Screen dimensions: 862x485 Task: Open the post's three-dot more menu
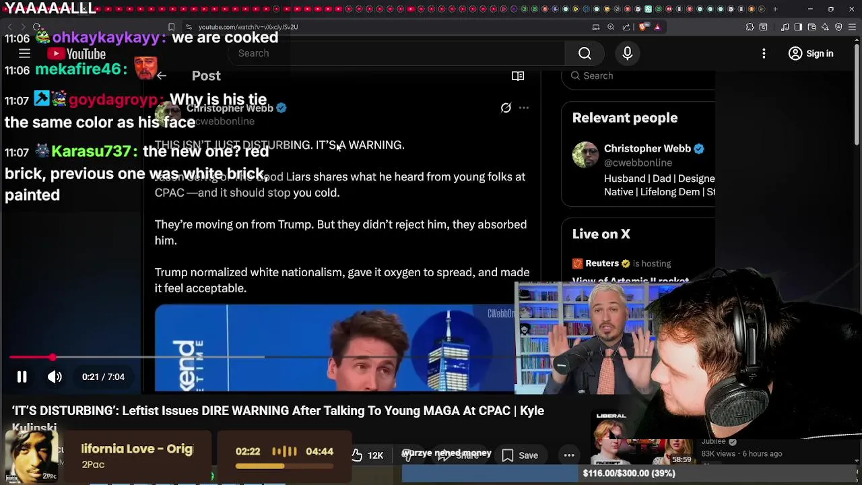click(x=524, y=108)
